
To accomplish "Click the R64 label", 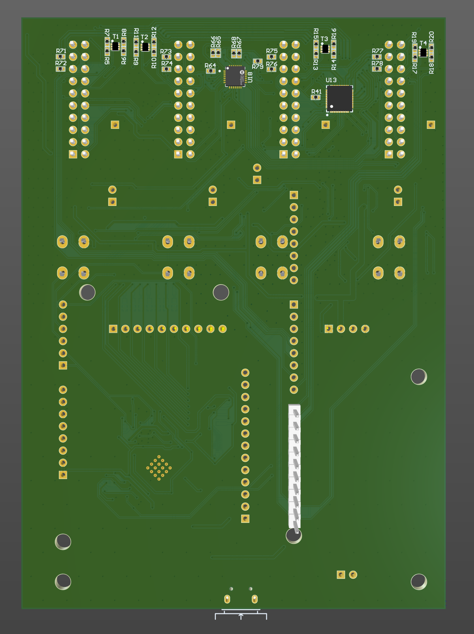I will (x=210, y=66).
